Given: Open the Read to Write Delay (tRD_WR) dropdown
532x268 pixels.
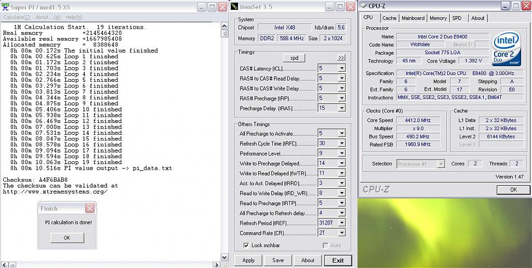Looking at the screenshot, I should [x=342, y=193].
